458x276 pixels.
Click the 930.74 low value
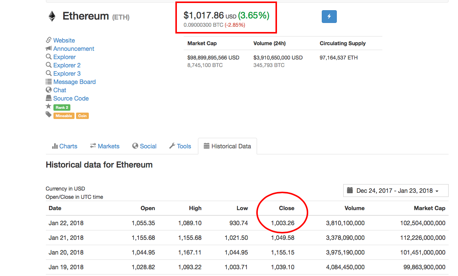click(x=239, y=223)
